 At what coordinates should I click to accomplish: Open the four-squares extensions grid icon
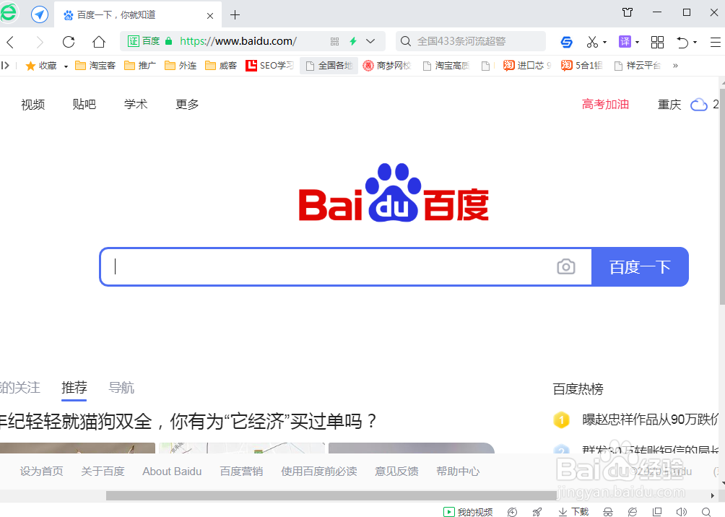[657, 42]
